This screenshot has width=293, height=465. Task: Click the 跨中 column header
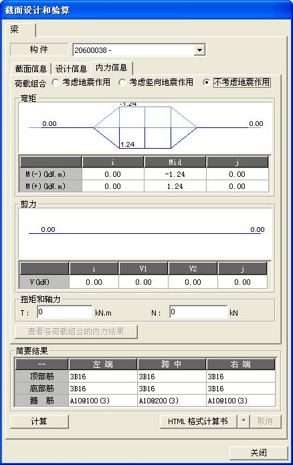pos(172,364)
